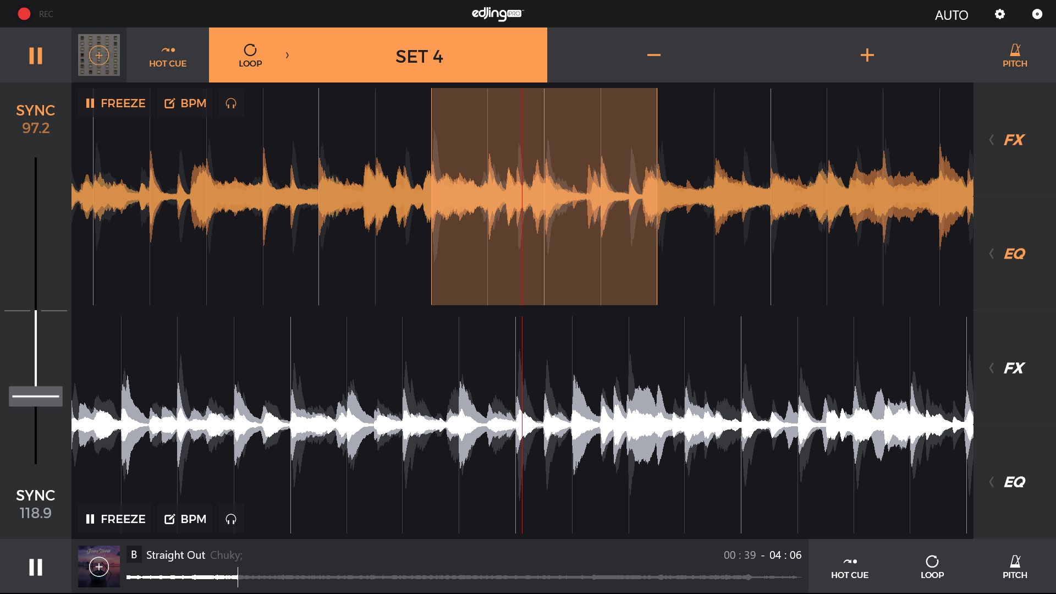
Task: Activate Pitch control for the top deck
Action: pyautogui.click(x=1015, y=55)
